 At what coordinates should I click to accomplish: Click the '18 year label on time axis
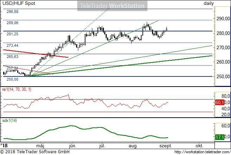coord(4,146)
